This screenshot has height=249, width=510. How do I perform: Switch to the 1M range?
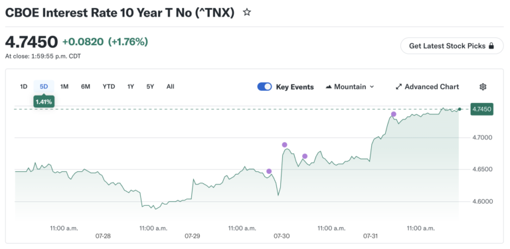click(x=64, y=87)
